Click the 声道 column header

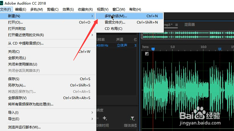(x=120, y=40)
